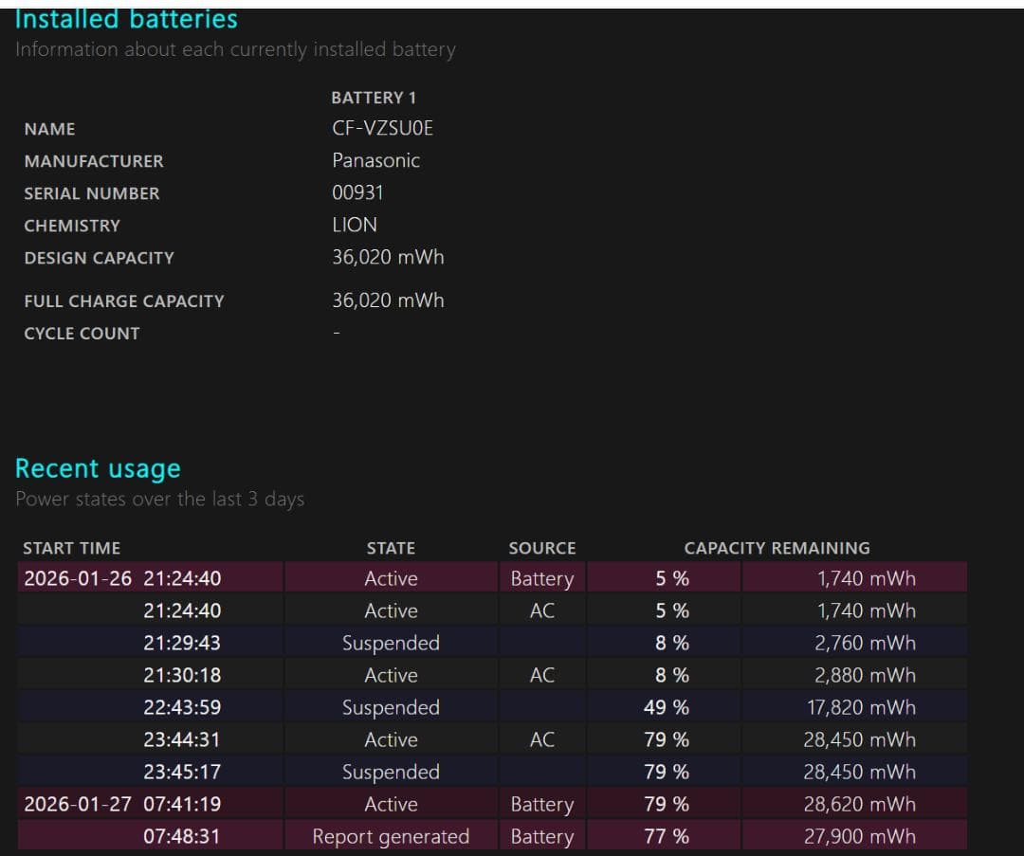Click the FULL CHARGE CAPACITY label

click(124, 301)
